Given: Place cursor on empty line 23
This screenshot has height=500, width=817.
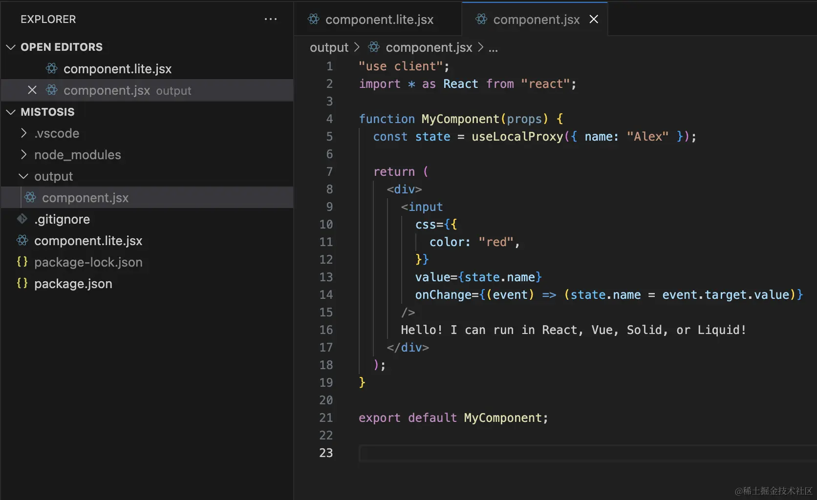Looking at the screenshot, I should 588,453.
